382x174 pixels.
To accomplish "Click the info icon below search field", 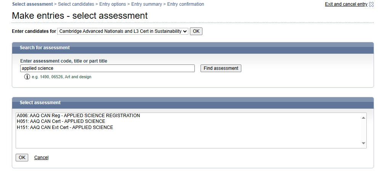I will (x=27, y=77).
